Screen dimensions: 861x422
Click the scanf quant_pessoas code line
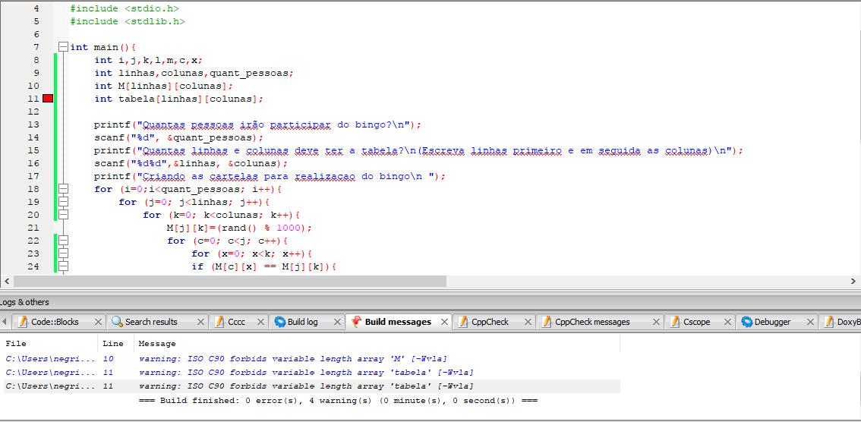[178, 137]
